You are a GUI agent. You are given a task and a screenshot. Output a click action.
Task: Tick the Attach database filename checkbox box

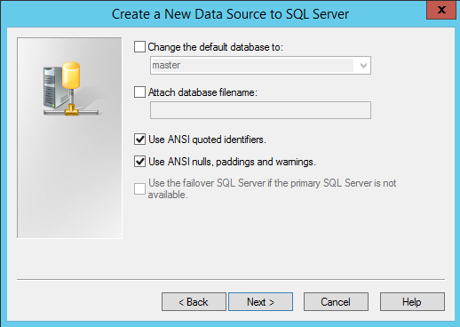click(x=139, y=92)
